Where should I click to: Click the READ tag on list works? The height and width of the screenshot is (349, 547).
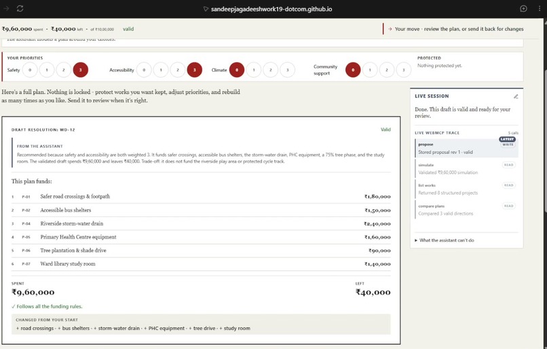pyautogui.click(x=508, y=185)
